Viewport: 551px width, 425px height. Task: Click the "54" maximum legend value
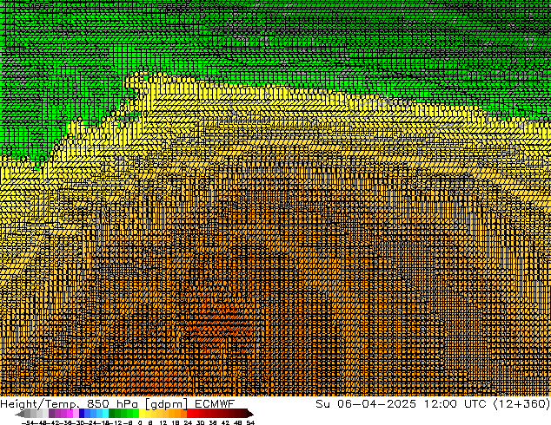click(x=249, y=422)
